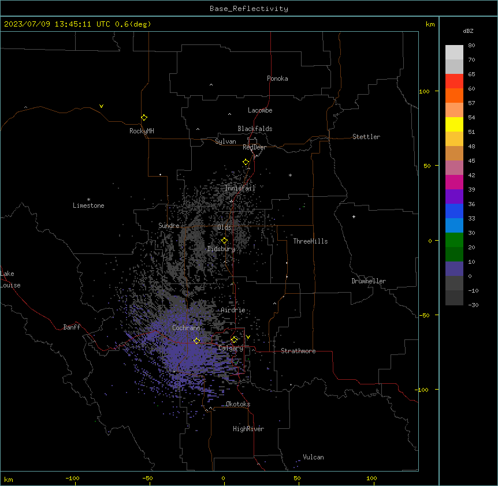This screenshot has width=498, height=486.
Task: Select the slate purple 10-0 dBZ swatch
Action: pyautogui.click(x=454, y=269)
